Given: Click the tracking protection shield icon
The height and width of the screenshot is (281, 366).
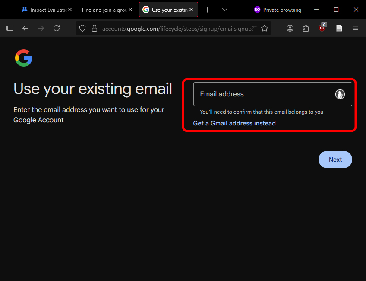Looking at the screenshot, I should point(83,29).
